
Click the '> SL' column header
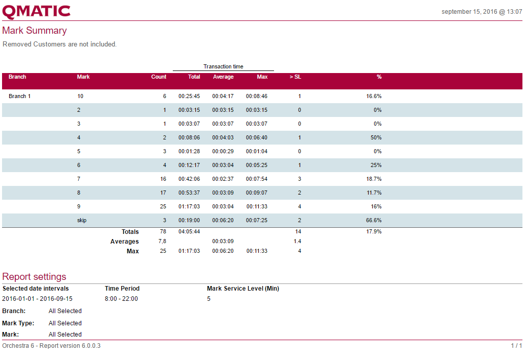pos(295,77)
